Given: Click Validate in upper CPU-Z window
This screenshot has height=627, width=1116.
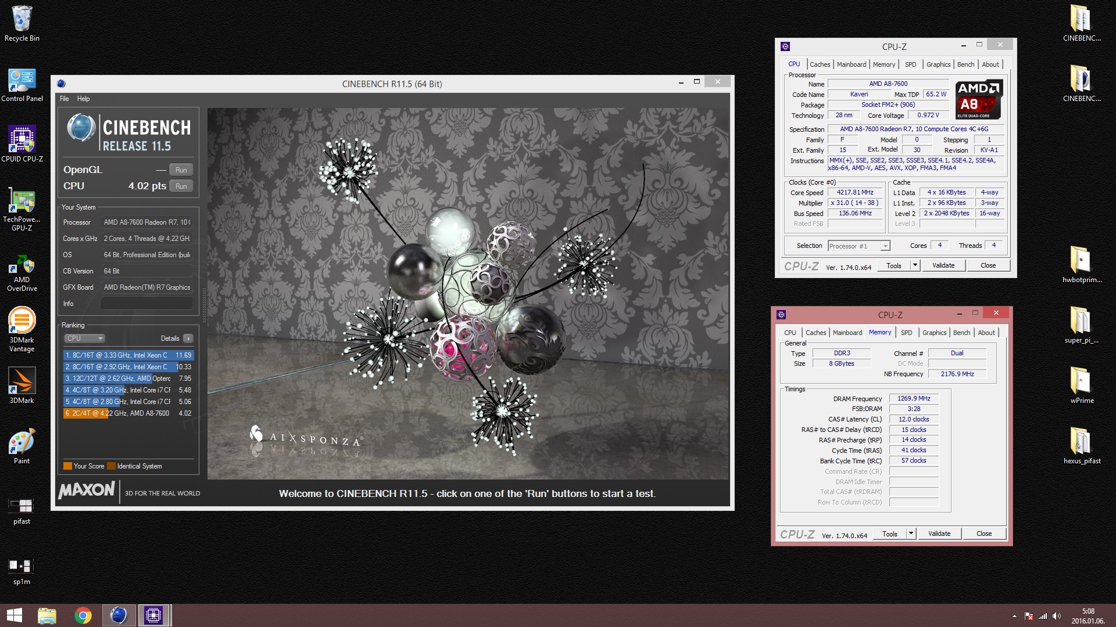Looking at the screenshot, I should coord(943,265).
